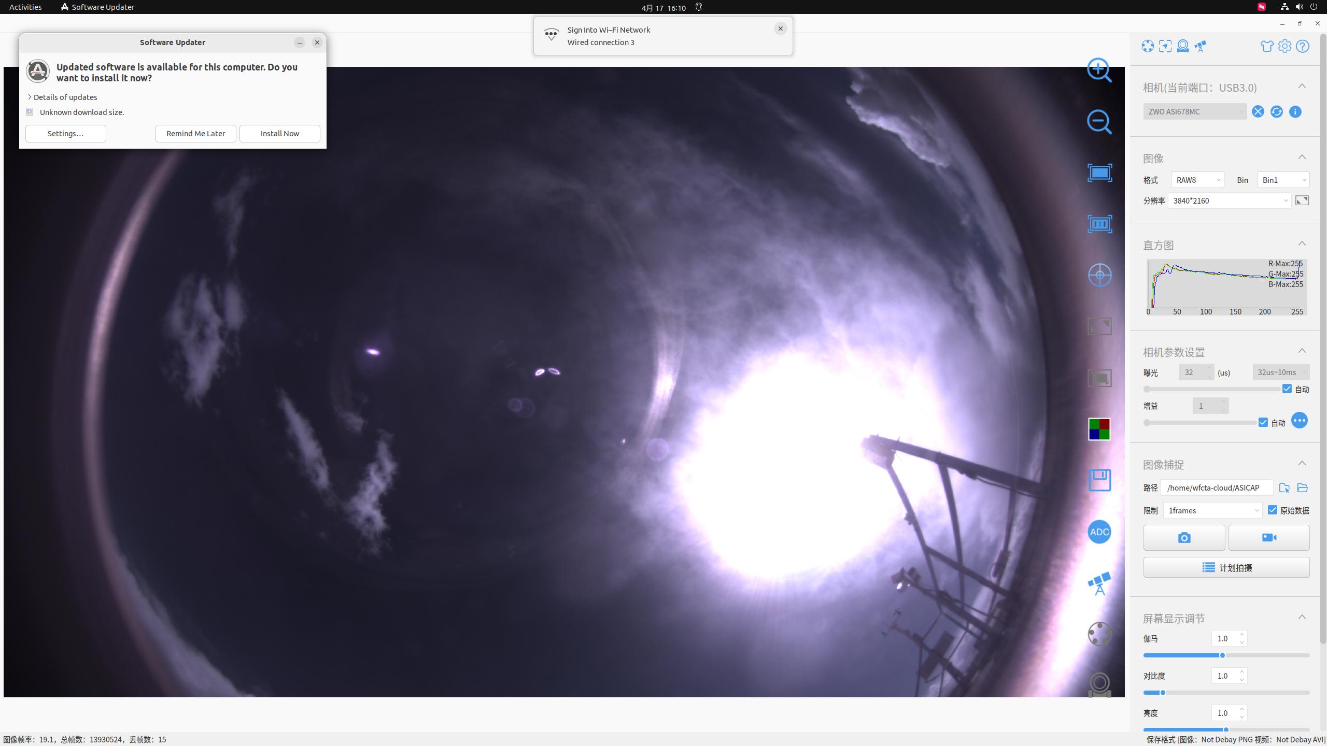Toggle auto exposure checkbox

[1287, 389]
